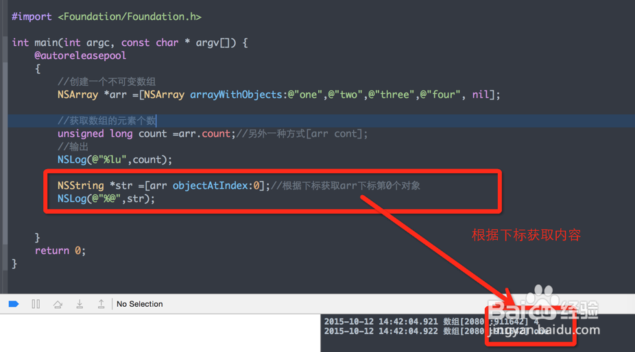Click the empty variables view pane
This screenshot has width=635, height=352.
point(160,333)
